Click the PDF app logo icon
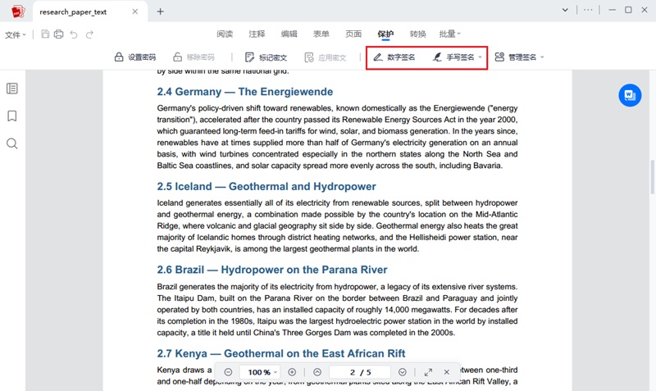This screenshot has width=656, height=391. [x=18, y=11]
